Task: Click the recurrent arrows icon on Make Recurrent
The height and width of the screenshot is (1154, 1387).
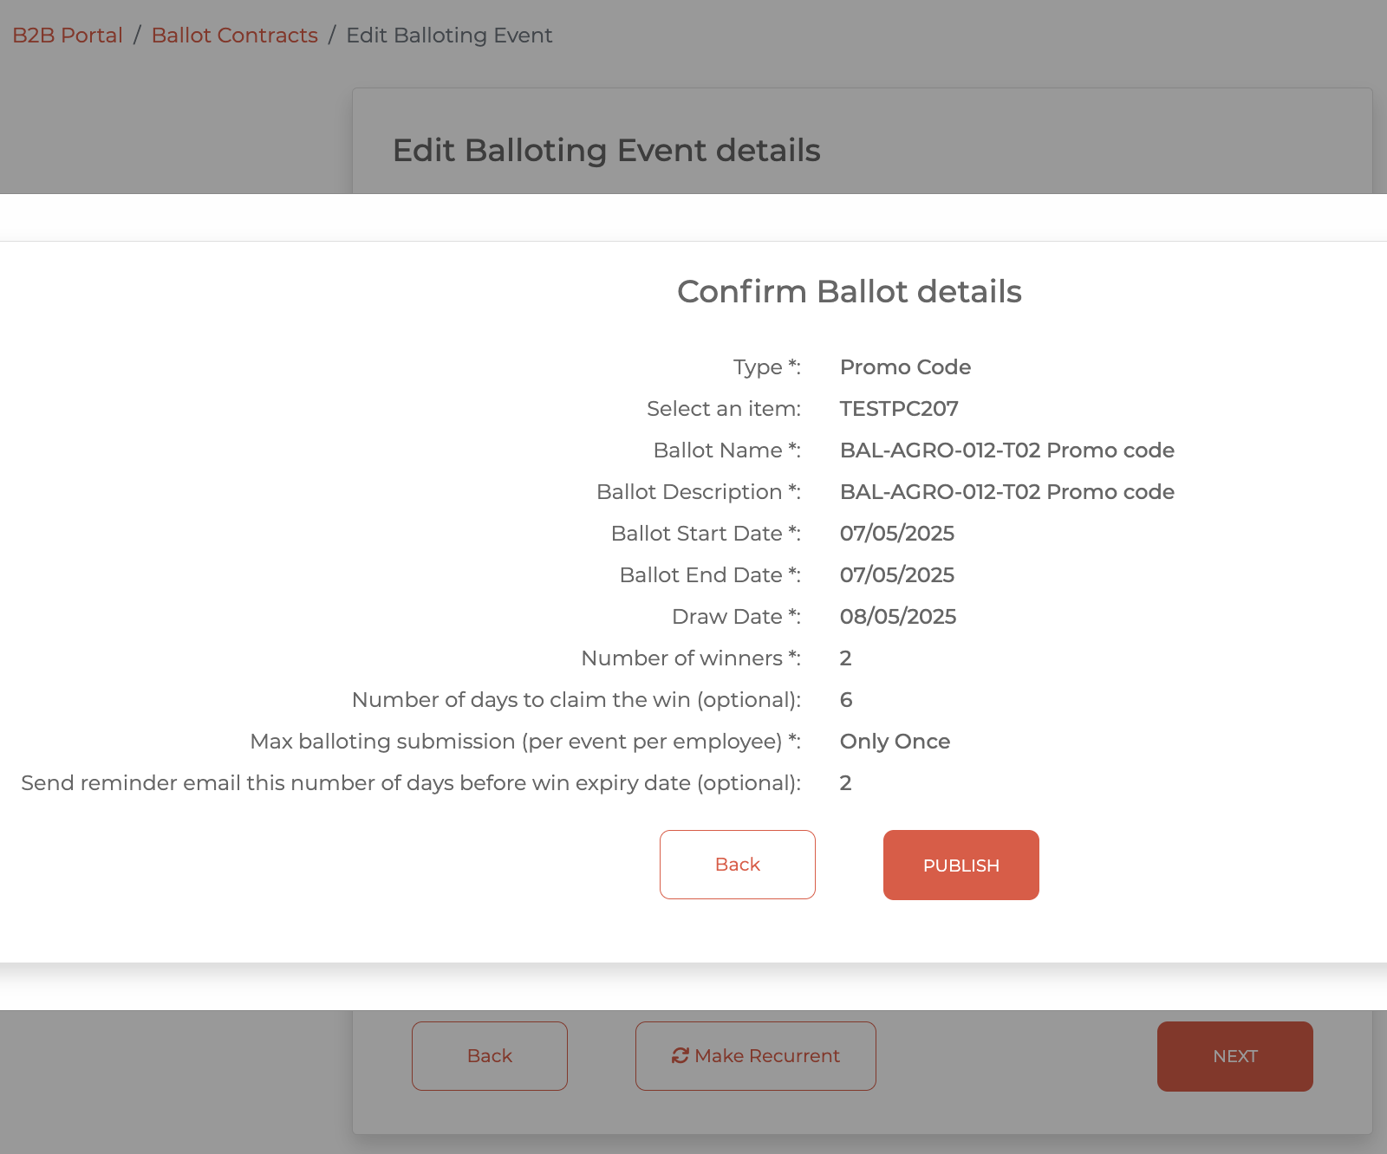Action: 680,1055
